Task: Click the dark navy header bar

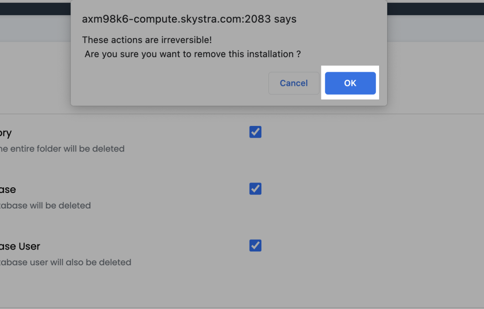Action: pyautogui.click(x=425, y=8)
